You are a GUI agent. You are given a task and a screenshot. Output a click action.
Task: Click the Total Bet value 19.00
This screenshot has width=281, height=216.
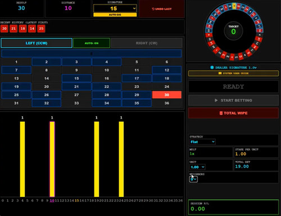click(x=242, y=167)
